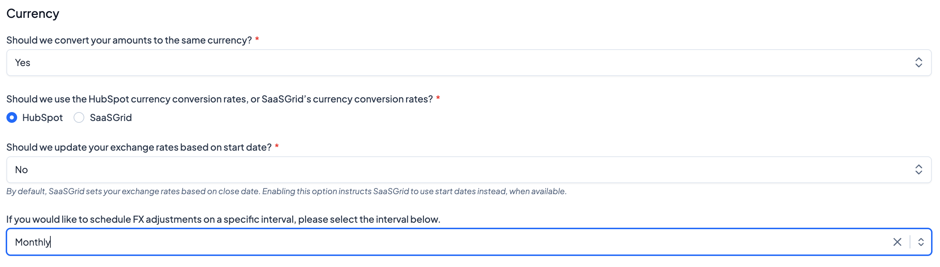This screenshot has height=267, width=940.
Task: Click the red asterisk after 'same currency?'
Action: point(257,39)
